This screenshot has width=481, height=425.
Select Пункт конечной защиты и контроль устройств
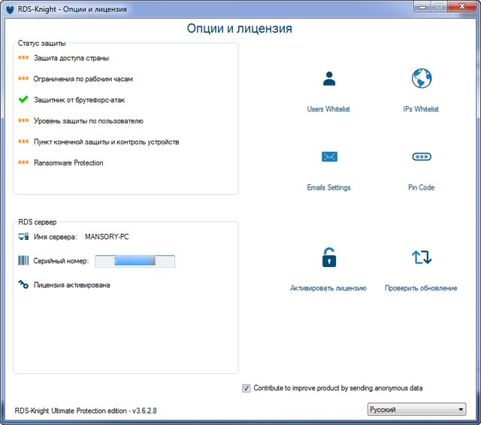98,142
